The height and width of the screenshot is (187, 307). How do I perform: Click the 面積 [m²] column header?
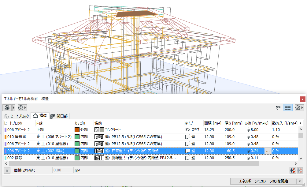coord(213,123)
